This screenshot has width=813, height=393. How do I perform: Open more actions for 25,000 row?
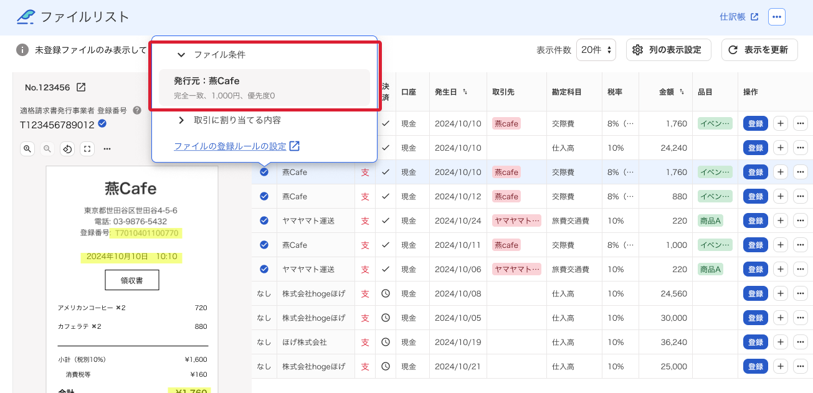pyautogui.click(x=801, y=366)
